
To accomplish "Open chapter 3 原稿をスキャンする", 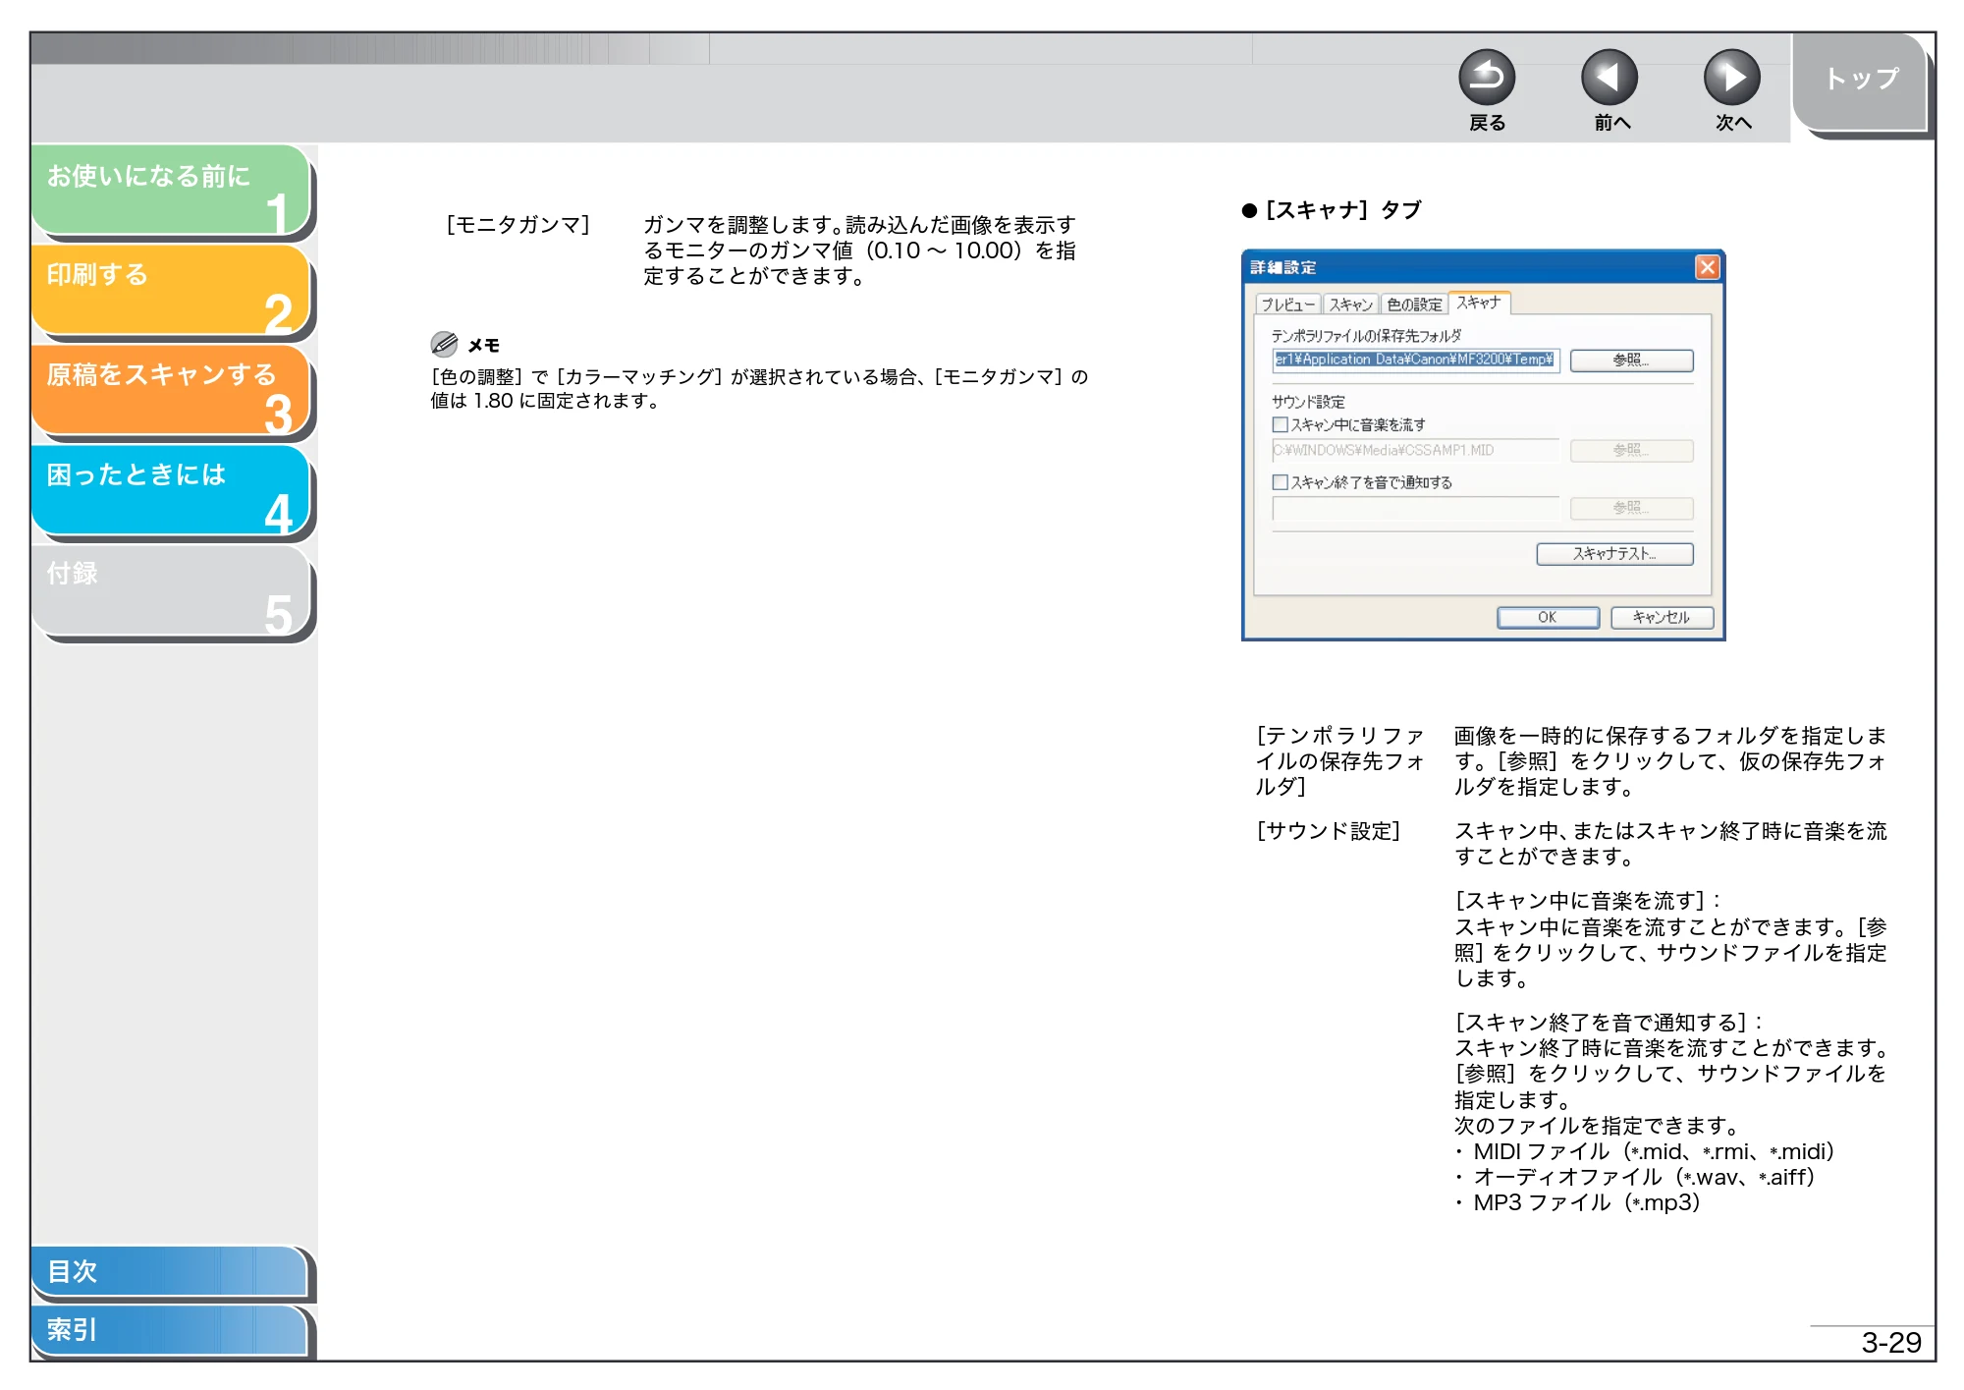I will pyautogui.click(x=171, y=391).
